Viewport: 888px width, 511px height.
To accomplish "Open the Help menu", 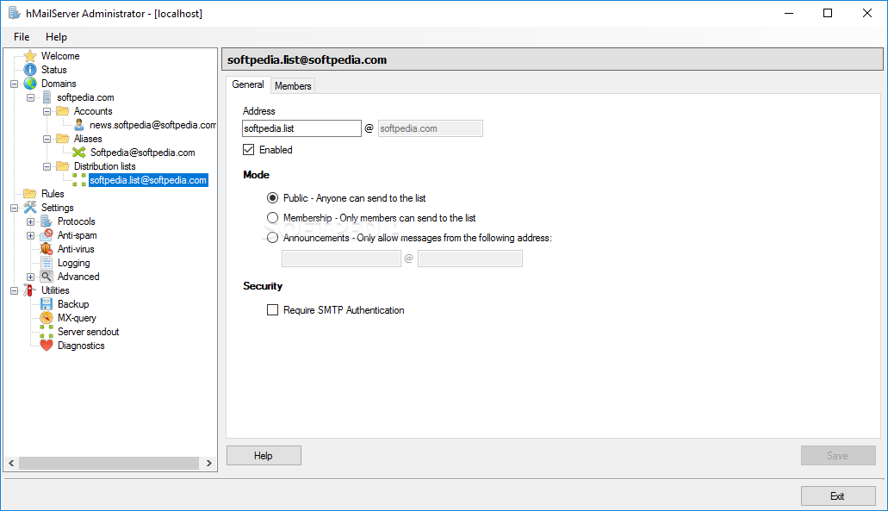I will (x=56, y=37).
